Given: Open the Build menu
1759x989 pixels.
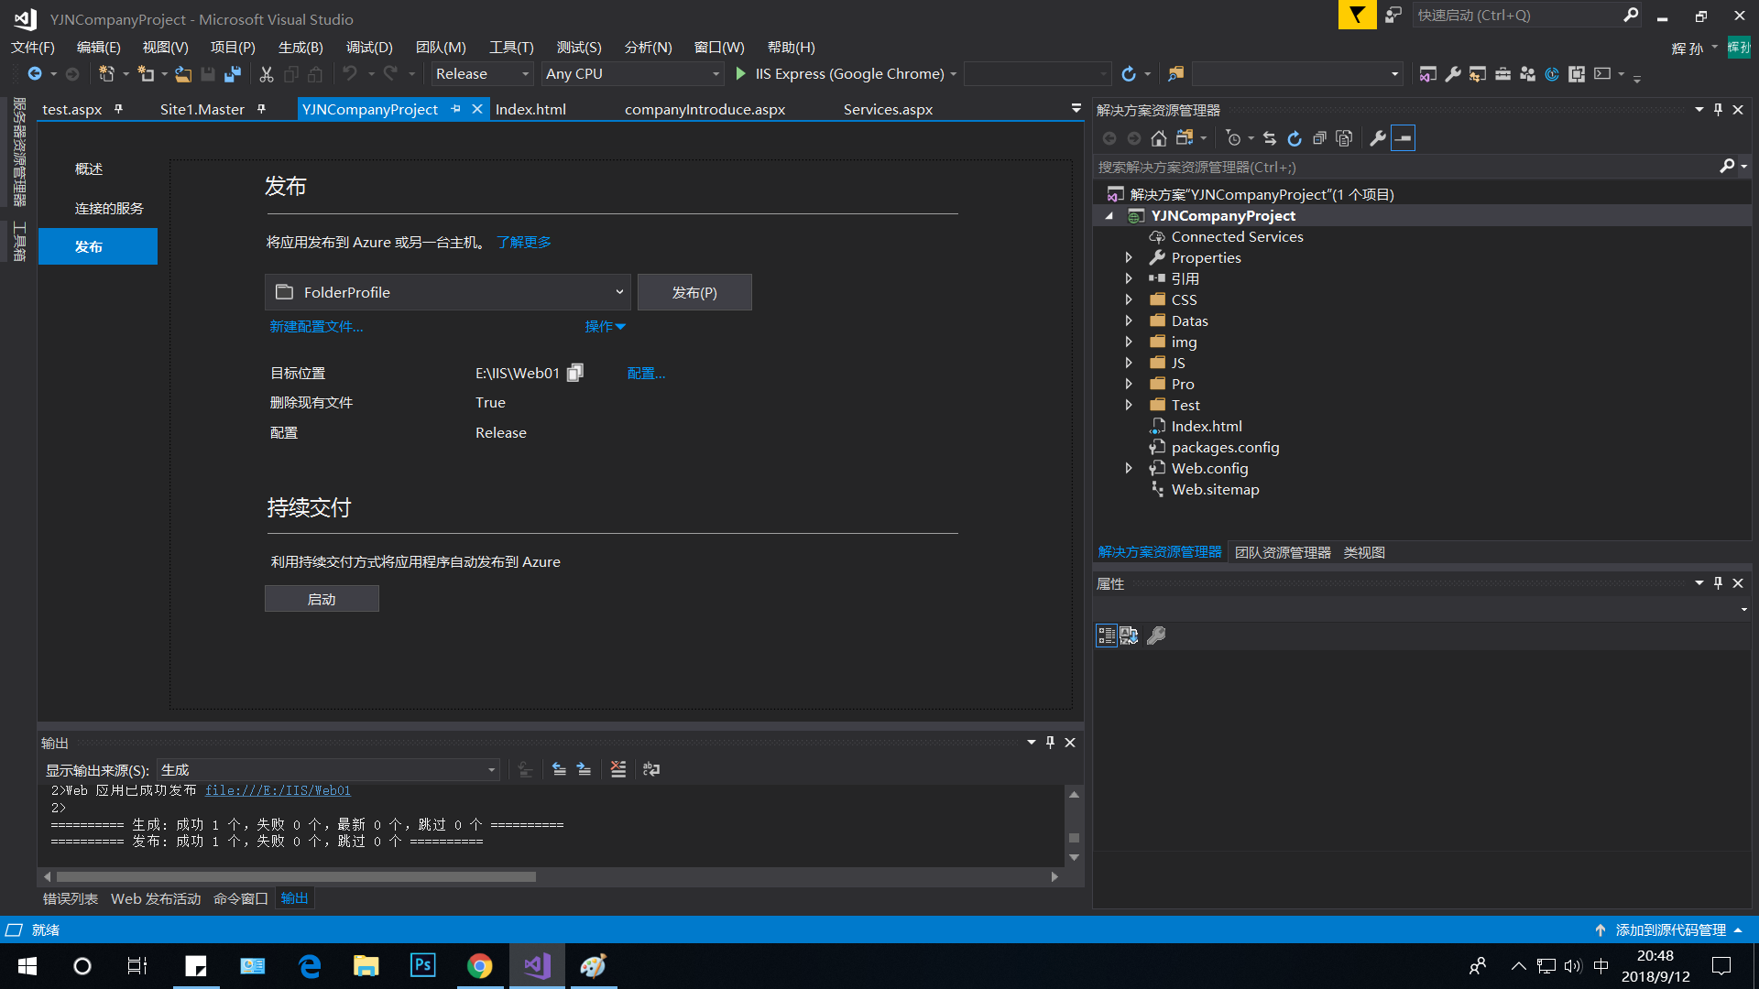Looking at the screenshot, I should [300, 48].
